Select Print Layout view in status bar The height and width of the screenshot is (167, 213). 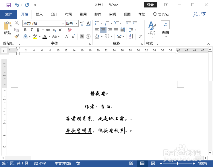pos(142,163)
